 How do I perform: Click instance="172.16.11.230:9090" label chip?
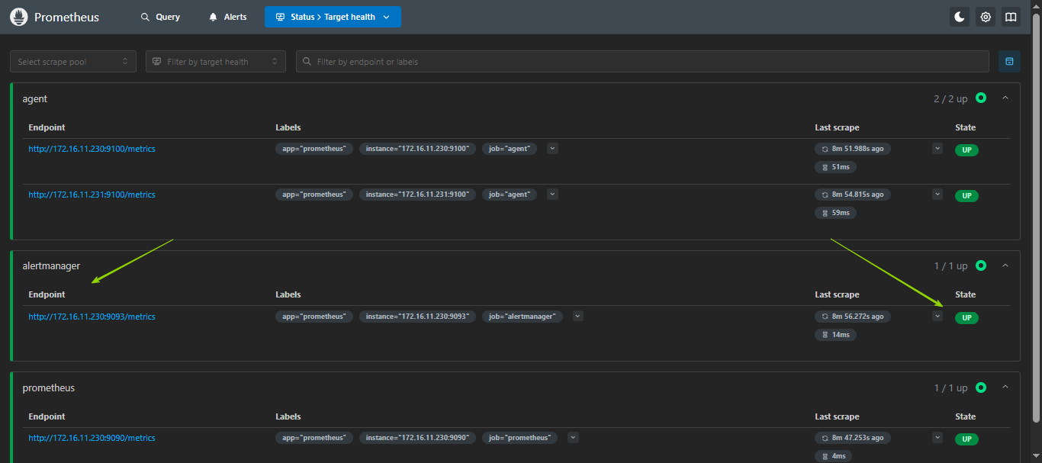(417, 438)
